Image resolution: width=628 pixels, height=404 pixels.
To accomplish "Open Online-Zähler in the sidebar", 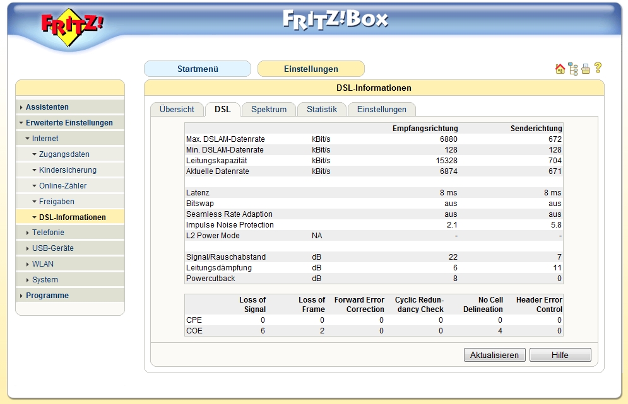I will (62, 186).
